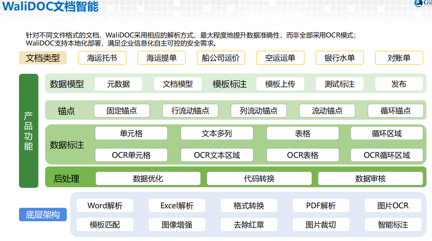The image size is (432, 241).
Task: Click the 元数据 box
Action: click(x=119, y=84)
